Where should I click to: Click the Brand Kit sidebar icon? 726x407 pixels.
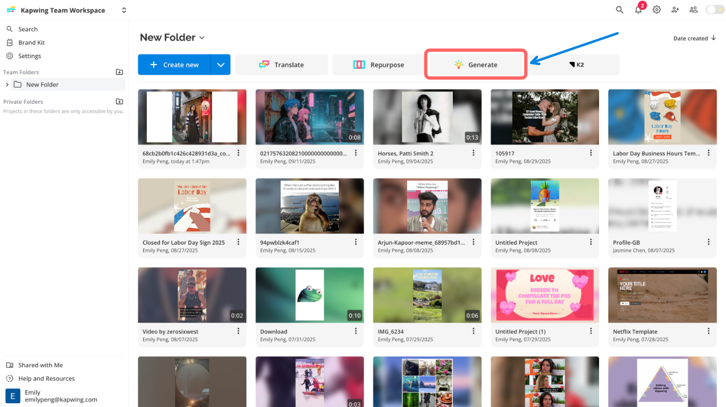[9, 42]
